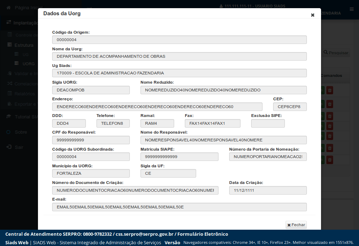Click the Sobre circle icon
Image resolution: width=359 pixels, height=246 pixels.
9,132
